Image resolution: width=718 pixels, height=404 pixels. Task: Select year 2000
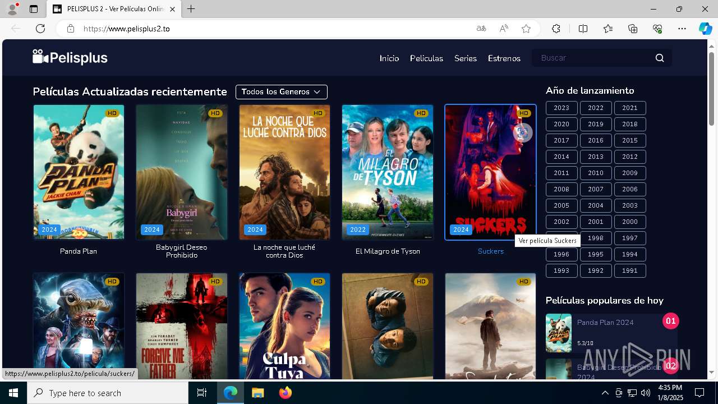point(630,222)
